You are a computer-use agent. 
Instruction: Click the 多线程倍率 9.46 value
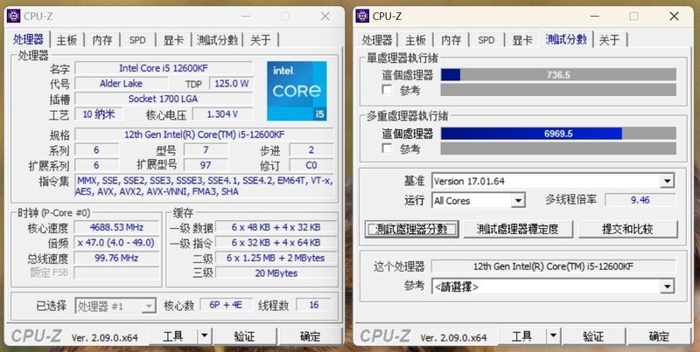click(x=640, y=200)
